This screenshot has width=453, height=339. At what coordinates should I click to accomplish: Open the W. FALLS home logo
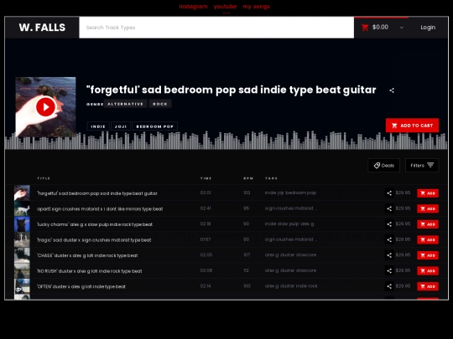click(42, 28)
